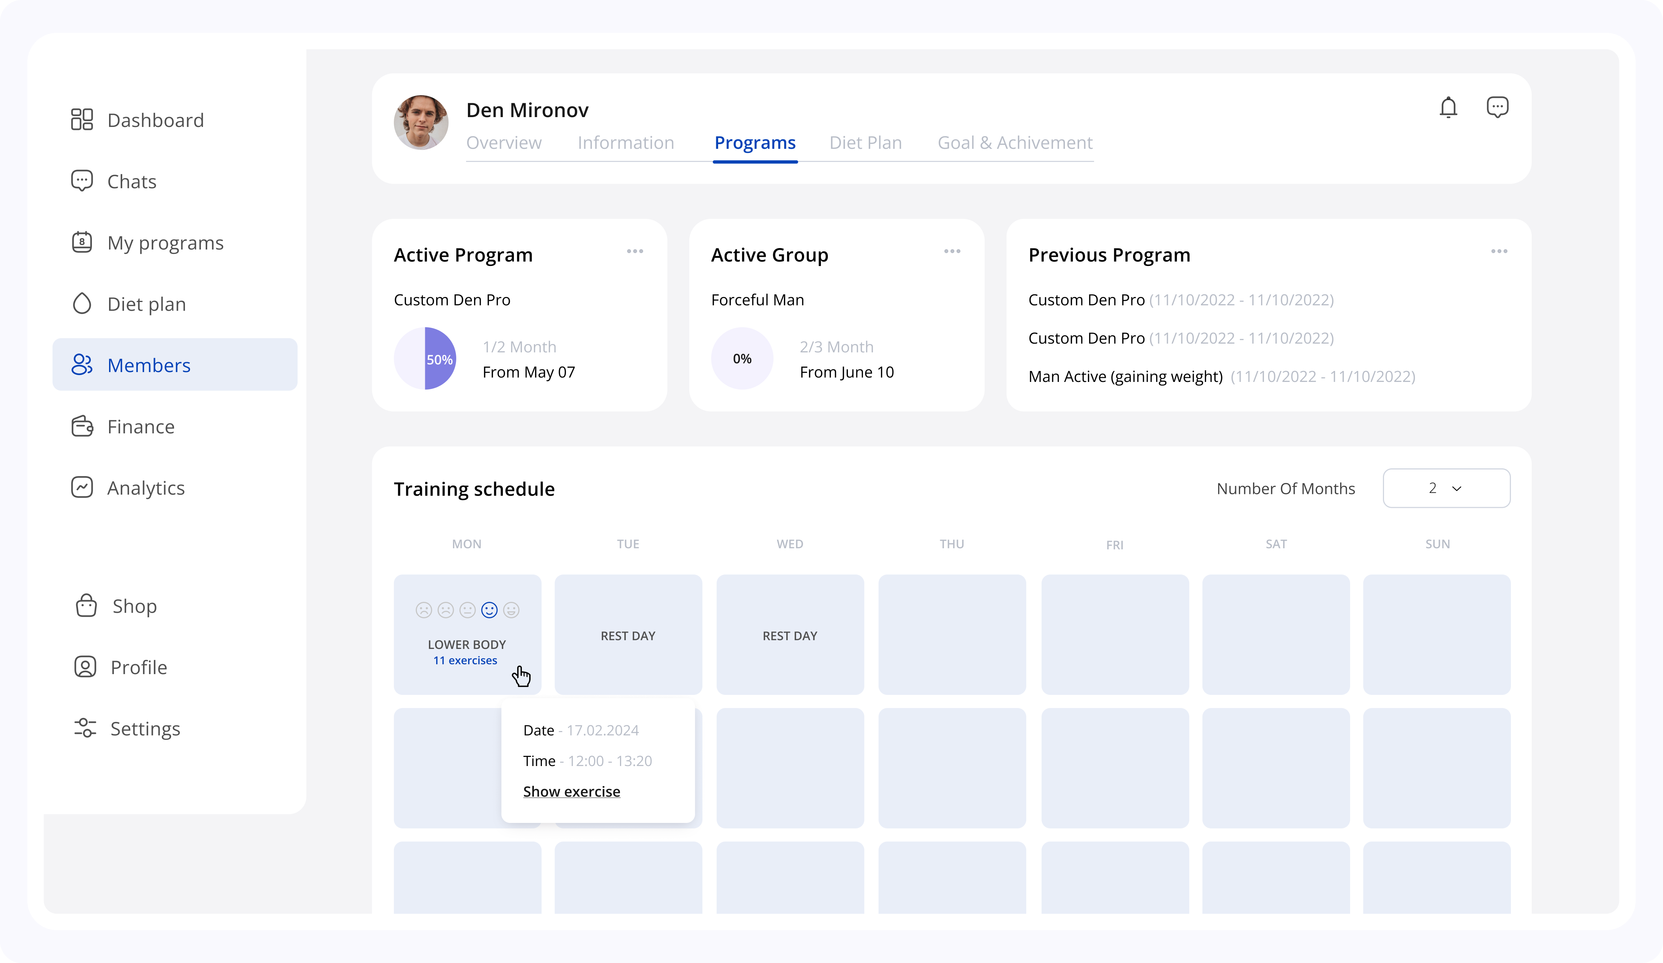Screen dimensions: 1663x963
Task: Switch to the Diet Plan tab
Action: click(x=865, y=143)
